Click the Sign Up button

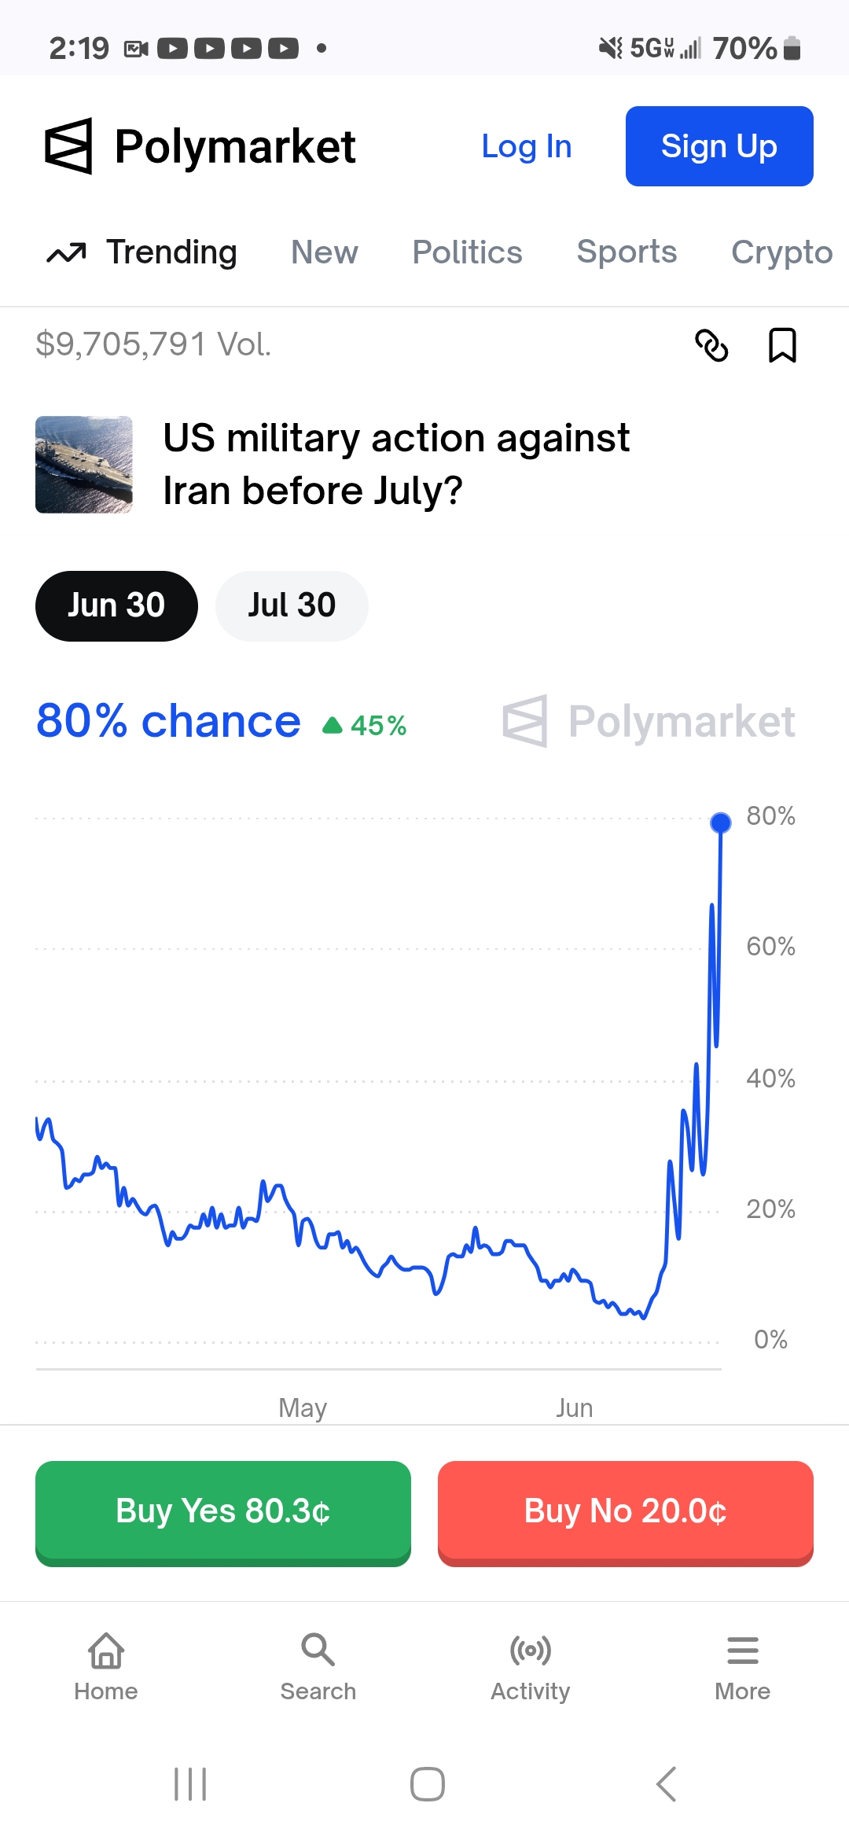pyautogui.click(x=719, y=146)
